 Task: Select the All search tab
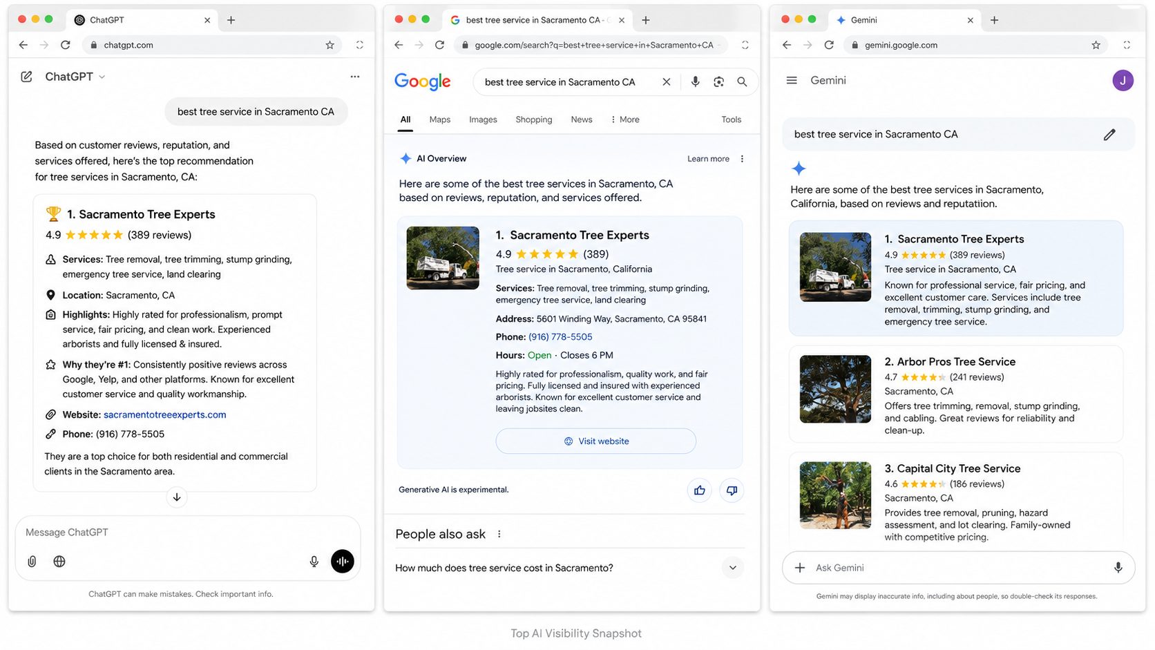click(405, 120)
